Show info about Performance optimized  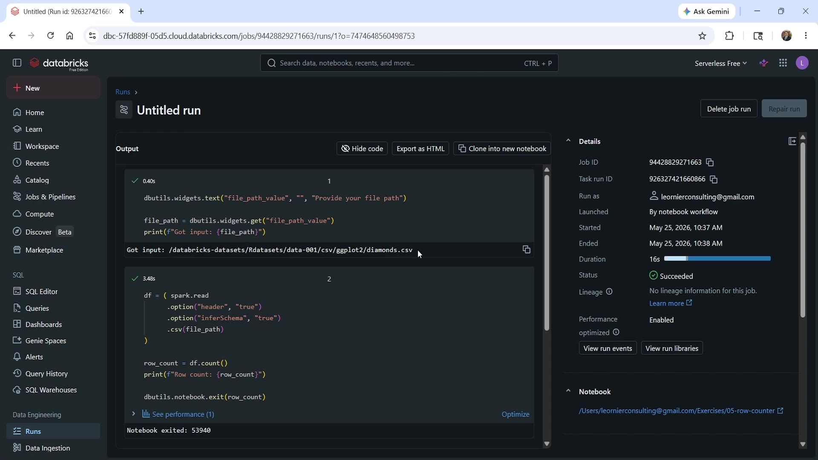point(616,332)
